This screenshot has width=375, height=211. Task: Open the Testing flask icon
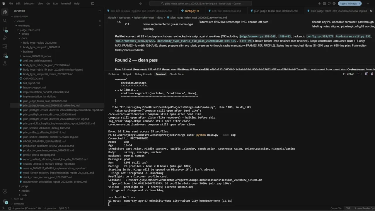tap(5, 63)
